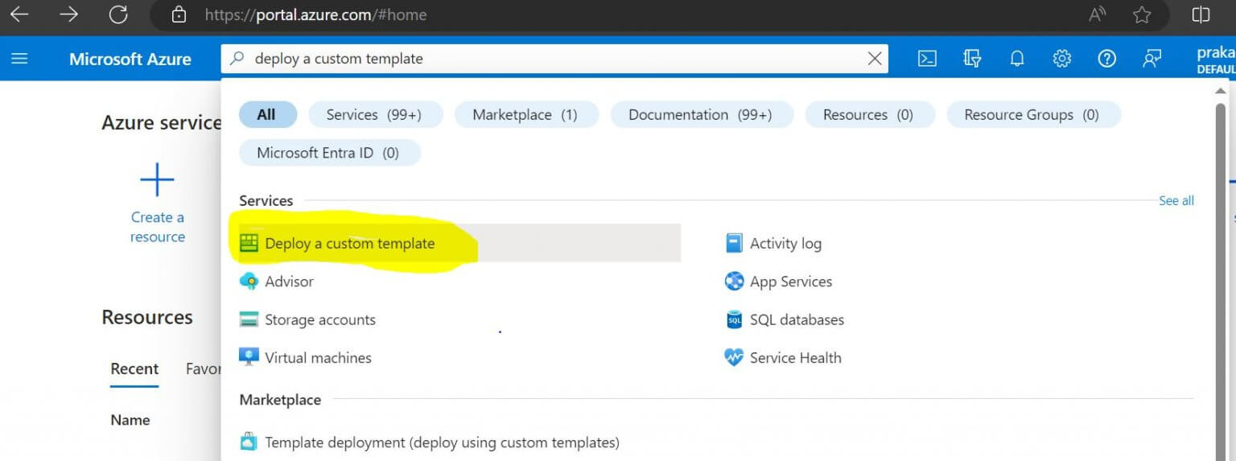Click the Create a resource plus icon
Screen dimensions: 1236x461
(x=157, y=179)
